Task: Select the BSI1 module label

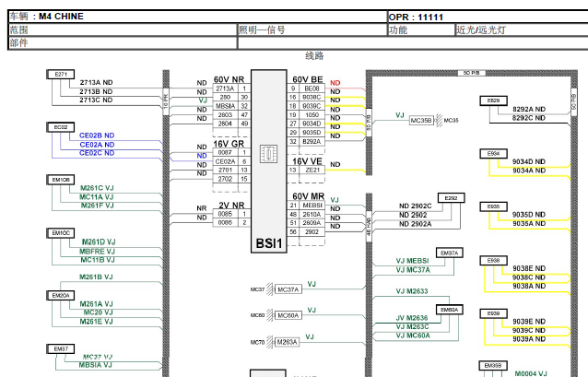Action: click(x=269, y=243)
